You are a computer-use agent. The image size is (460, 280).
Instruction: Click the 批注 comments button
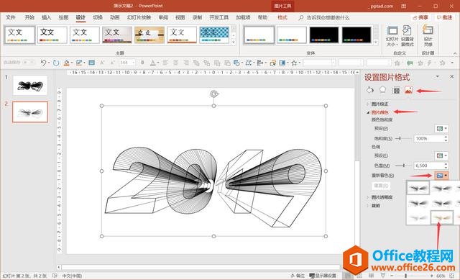[x=444, y=17]
